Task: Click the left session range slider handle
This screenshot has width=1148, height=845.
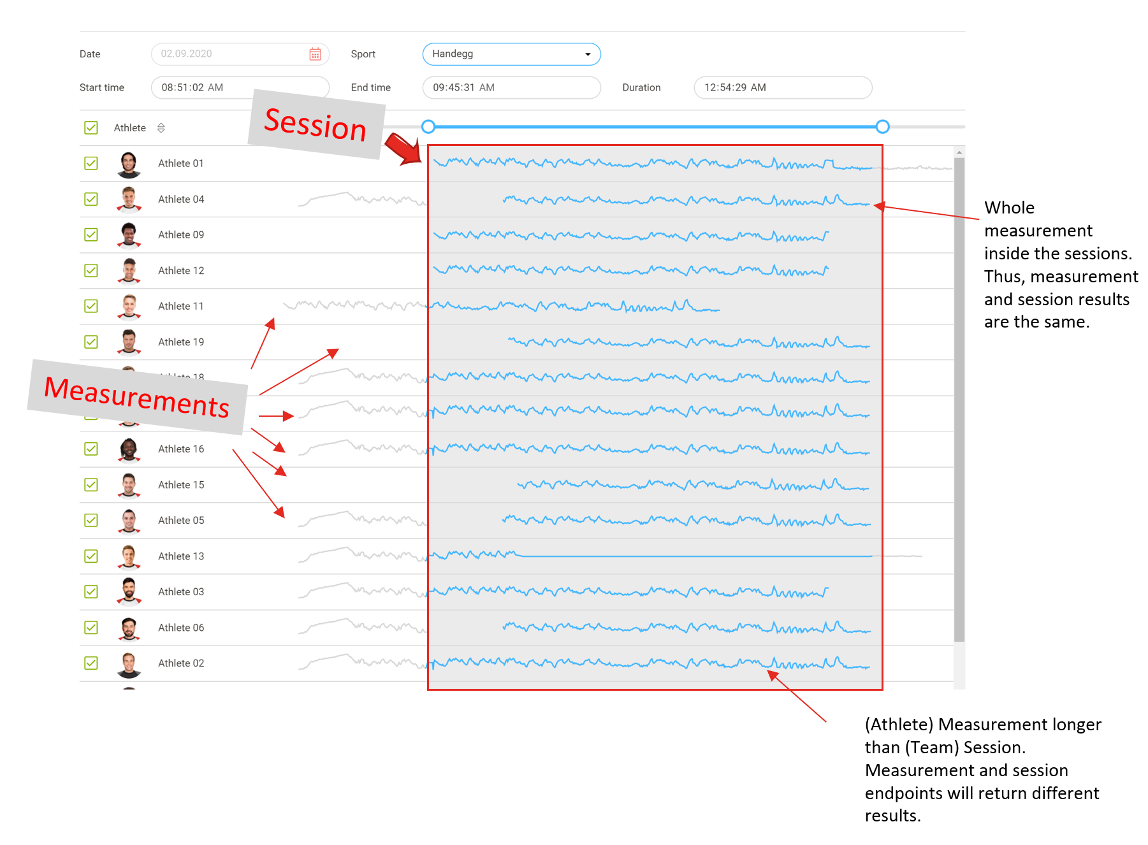Action: [x=428, y=127]
